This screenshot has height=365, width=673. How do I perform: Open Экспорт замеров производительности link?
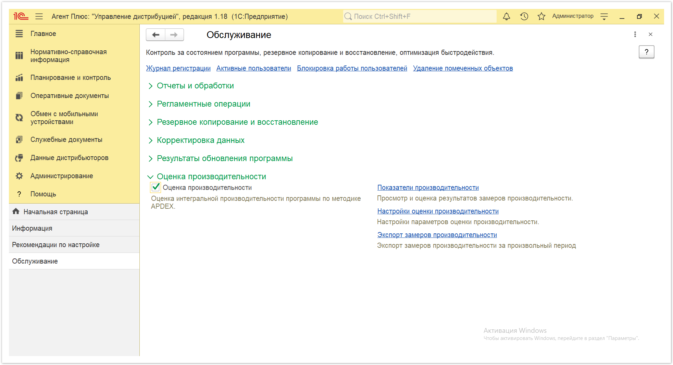tap(437, 235)
